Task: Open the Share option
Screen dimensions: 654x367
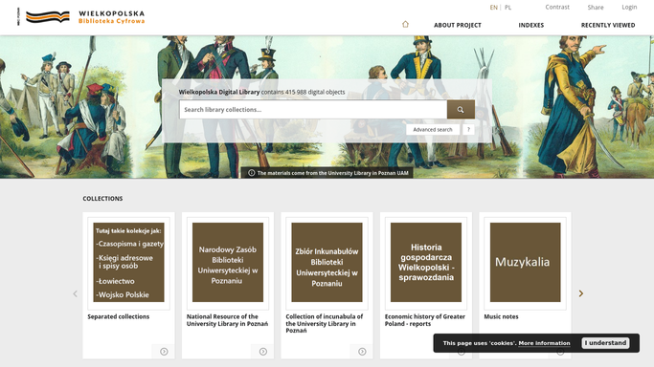Action: [596, 7]
